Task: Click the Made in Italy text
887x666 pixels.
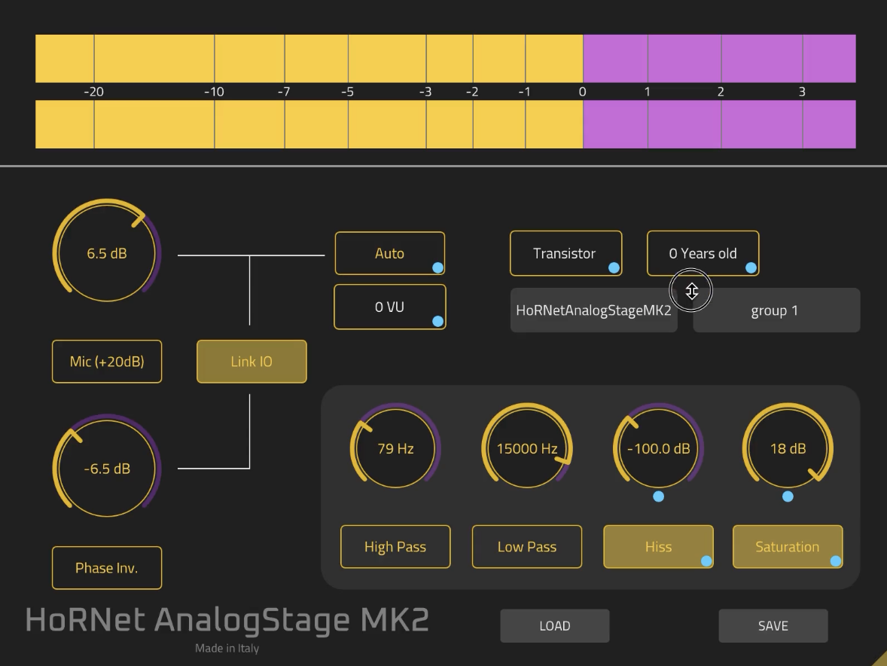Action: 227,649
